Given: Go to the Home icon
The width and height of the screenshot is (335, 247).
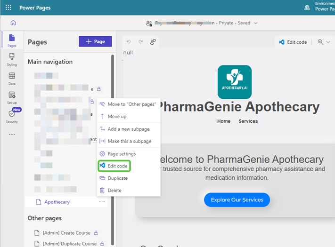Looking at the screenshot, I should click(x=13, y=23).
